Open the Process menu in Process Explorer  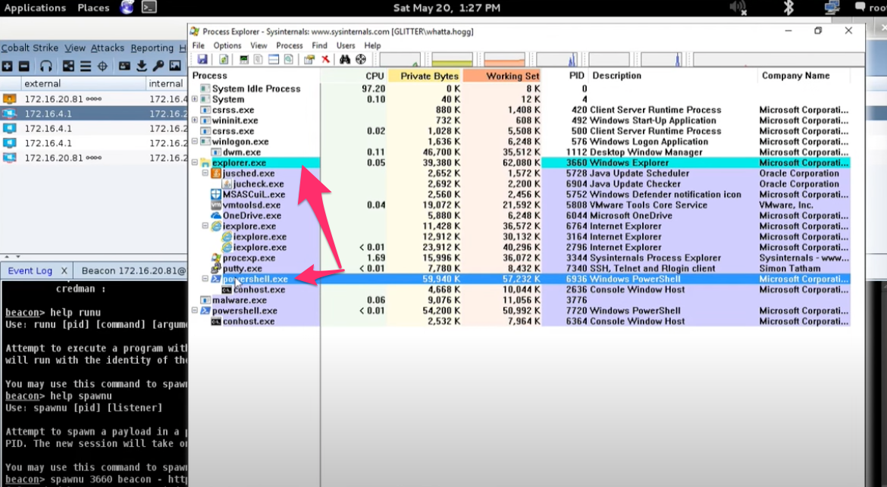tap(290, 45)
